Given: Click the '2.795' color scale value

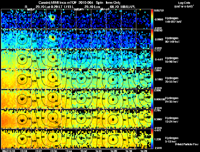Looking at the screenshot, I should coord(157,110).
